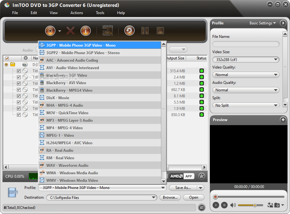Open the DVD source dropdown arrow
The image size is (290, 214).
click(60, 31)
